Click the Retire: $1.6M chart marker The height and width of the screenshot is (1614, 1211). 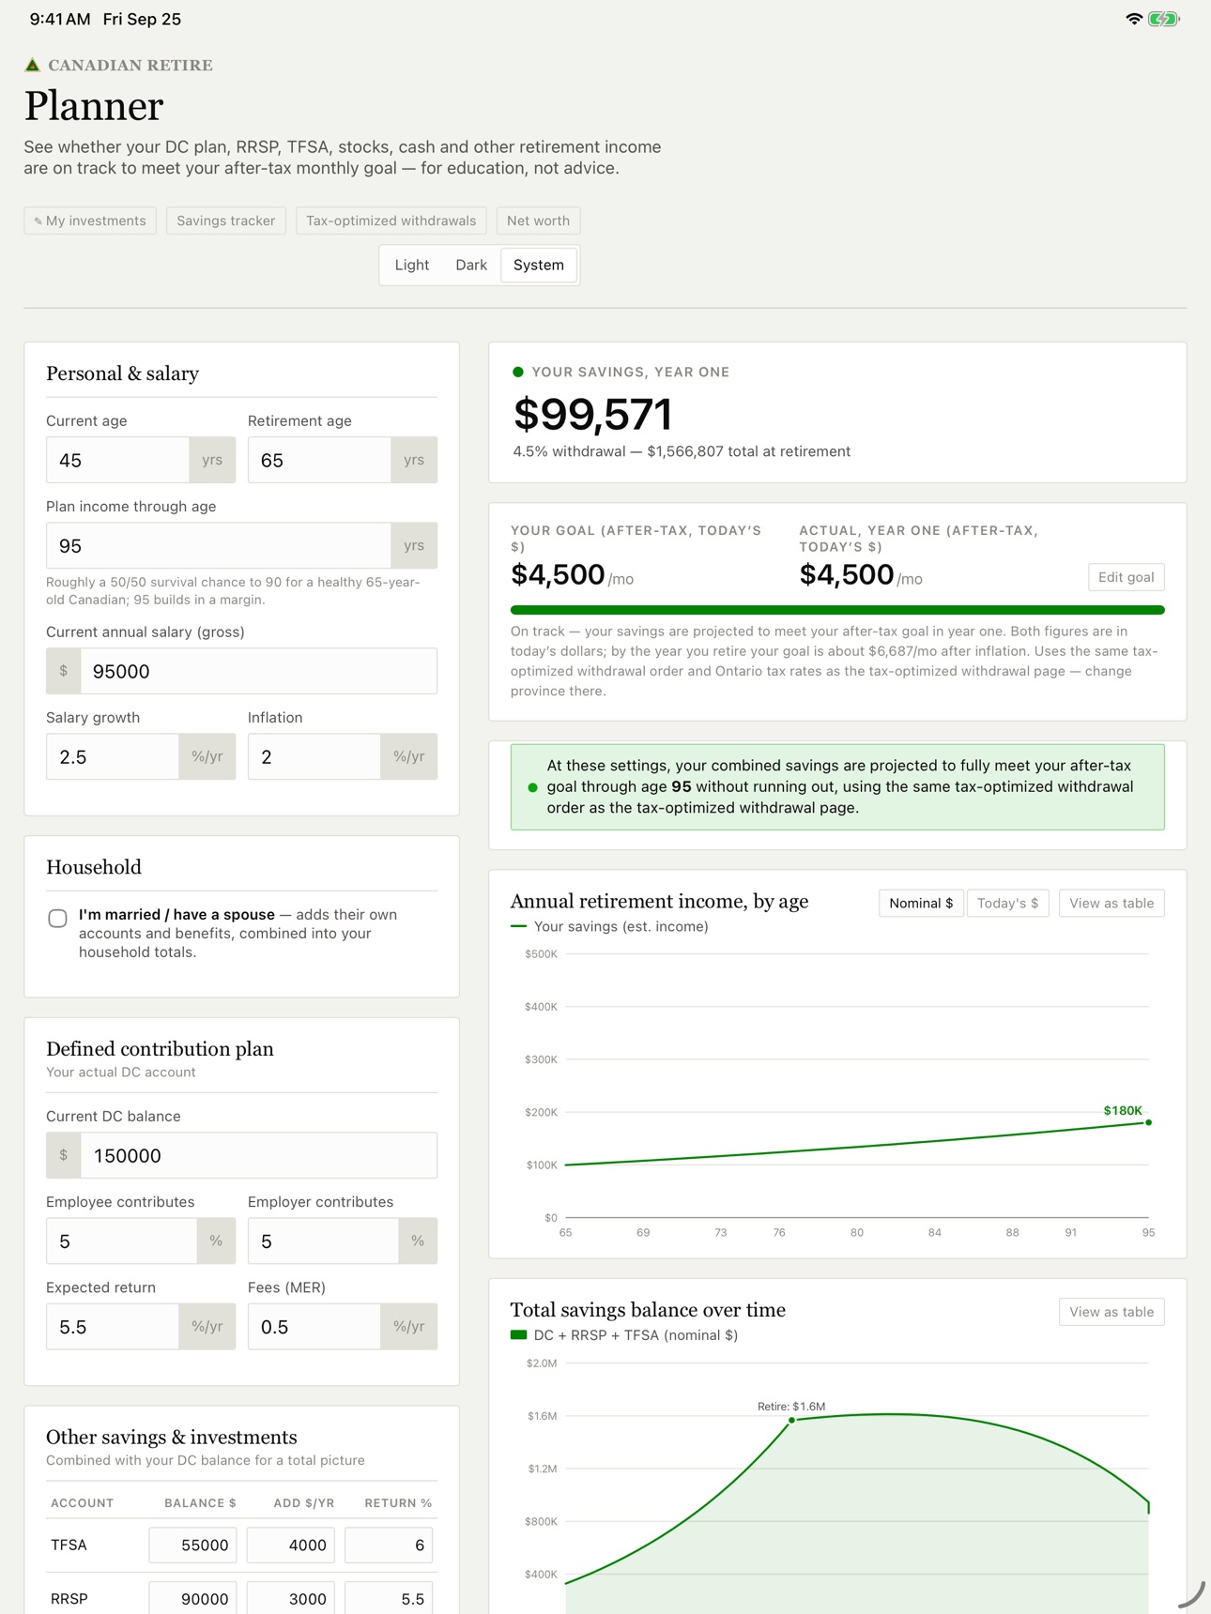791,1420
